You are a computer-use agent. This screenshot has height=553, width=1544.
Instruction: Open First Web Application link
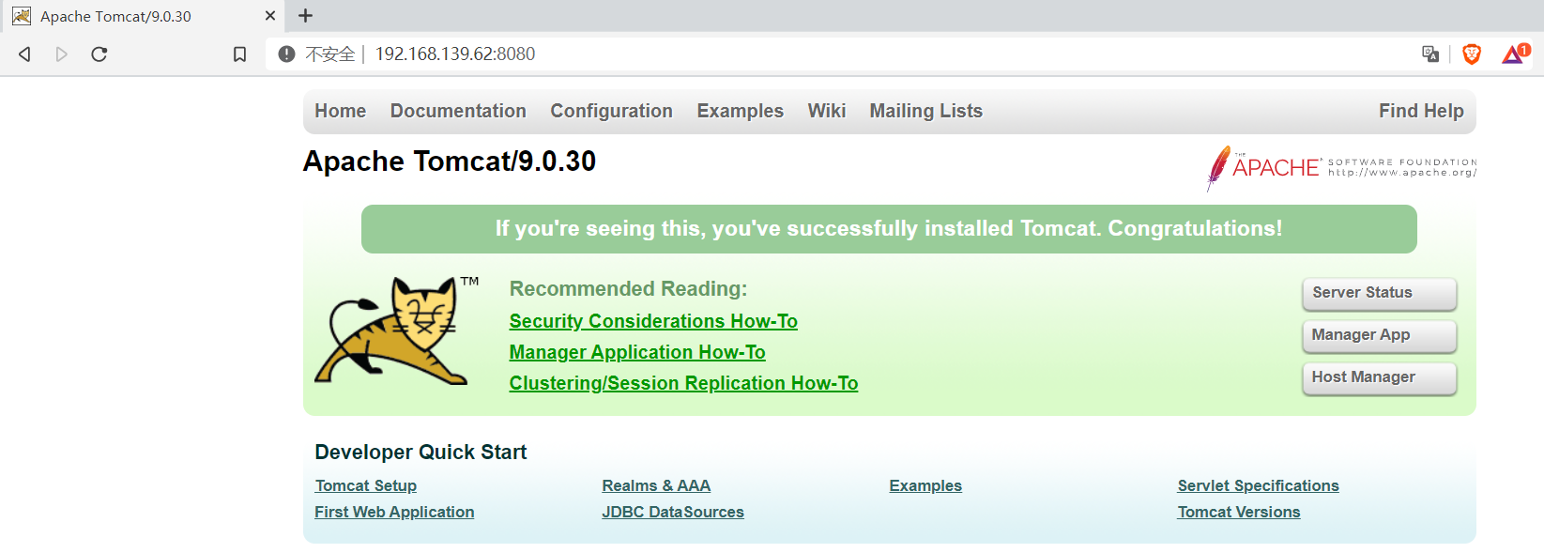pyautogui.click(x=394, y=512)
